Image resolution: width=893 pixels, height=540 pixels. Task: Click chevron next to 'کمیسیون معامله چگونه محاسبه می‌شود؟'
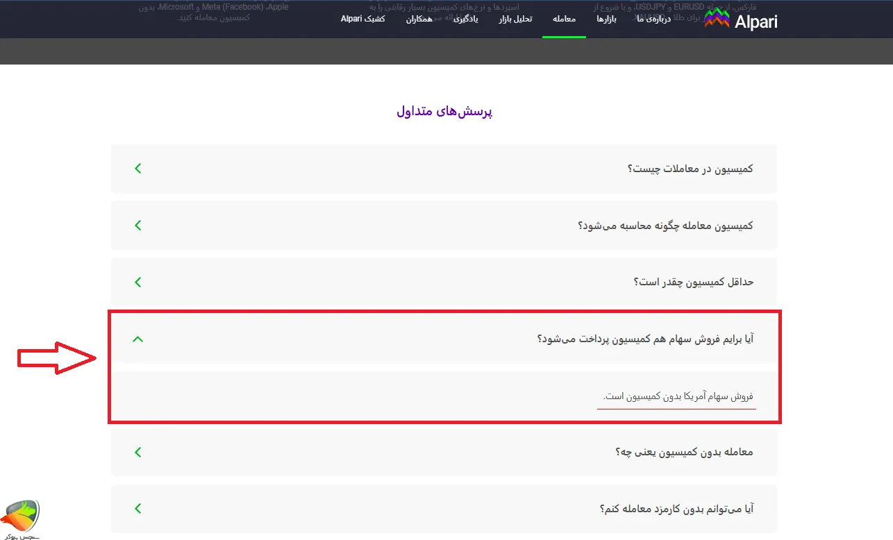(x=137, y=225)
